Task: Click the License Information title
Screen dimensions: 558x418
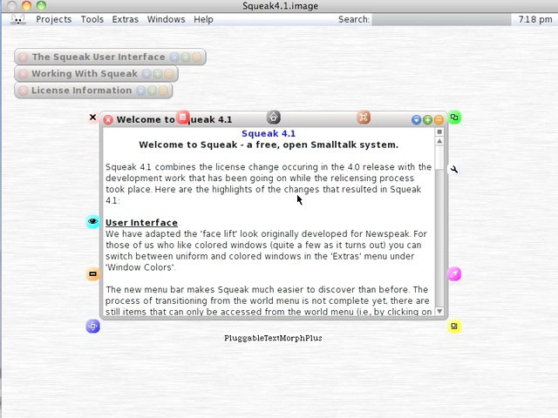Action: tap(81, 91)
